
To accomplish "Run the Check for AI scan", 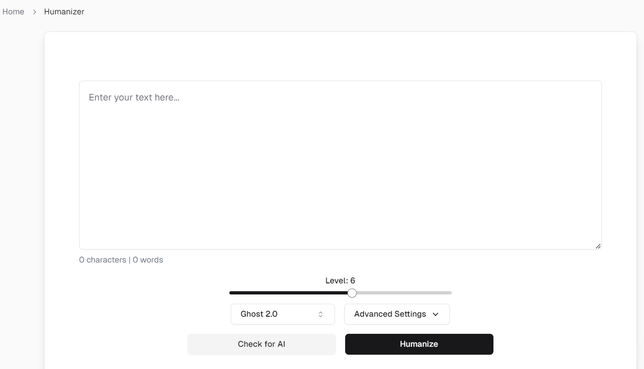I will click(x=261, y=344).
